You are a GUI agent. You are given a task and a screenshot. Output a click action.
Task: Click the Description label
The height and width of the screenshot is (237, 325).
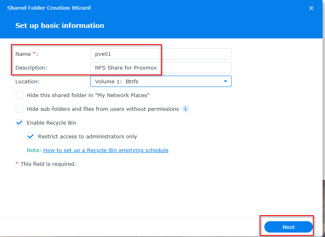tap(31, 68)
